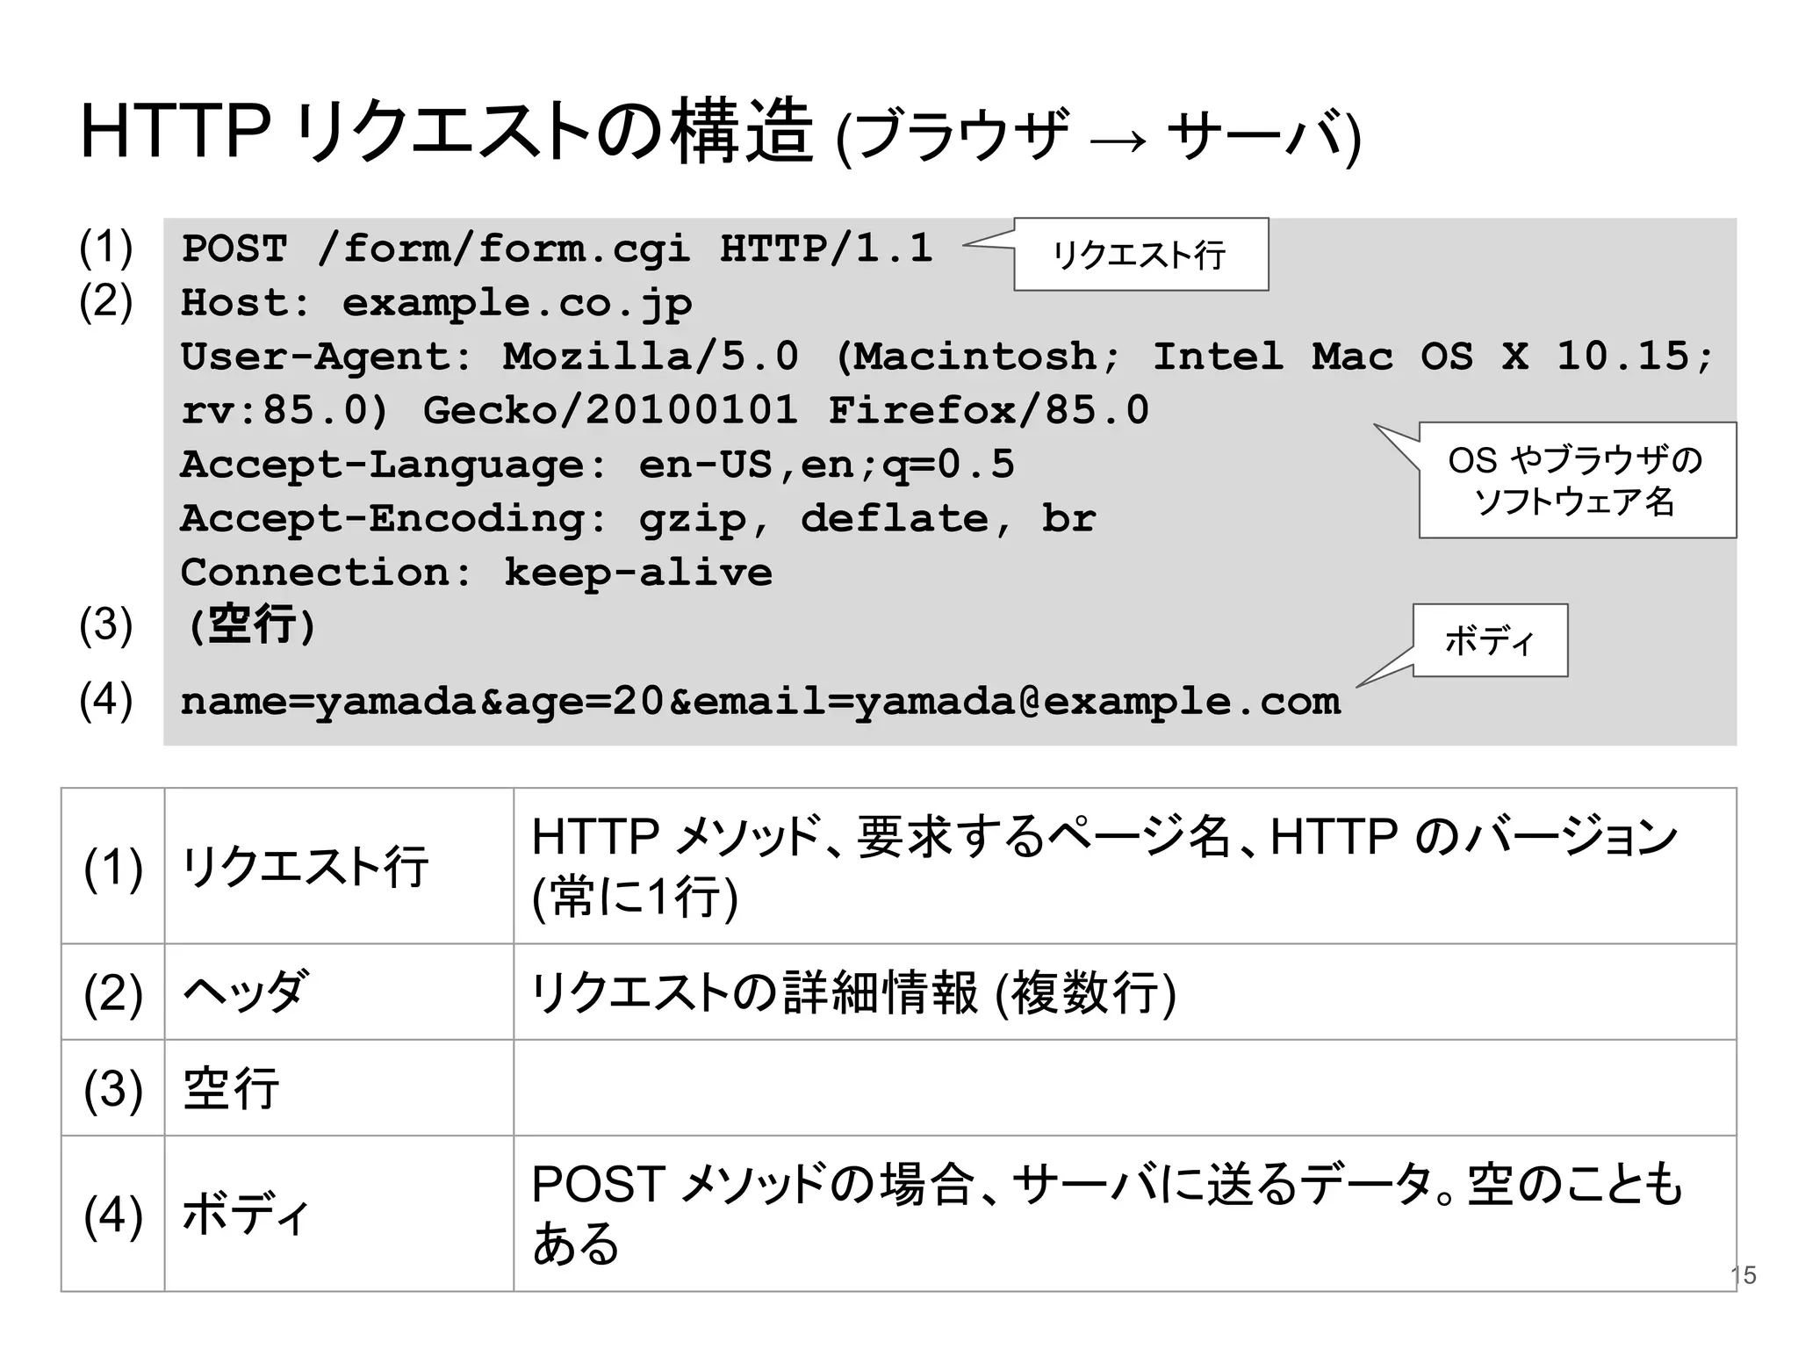1798x1349 pixels.
Task: Click the '(4)' label beside the body line
Action: [x=106, y=700]
